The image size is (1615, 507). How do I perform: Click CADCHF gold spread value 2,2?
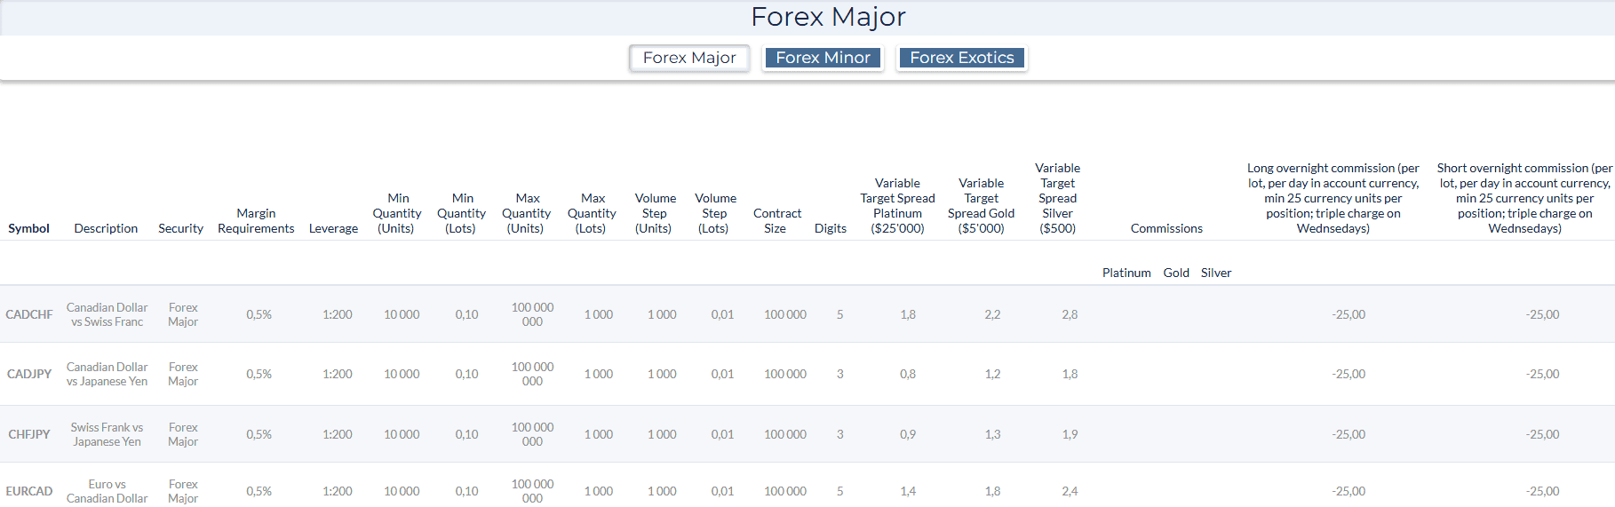coord(992,314)
